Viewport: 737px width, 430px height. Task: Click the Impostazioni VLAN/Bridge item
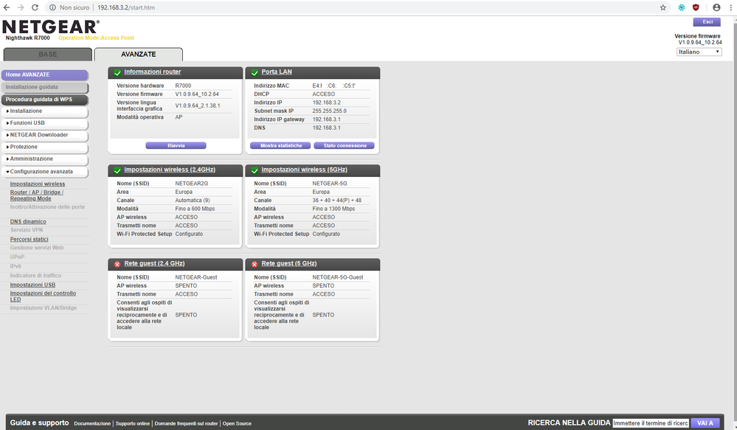[x=44, y=308]
